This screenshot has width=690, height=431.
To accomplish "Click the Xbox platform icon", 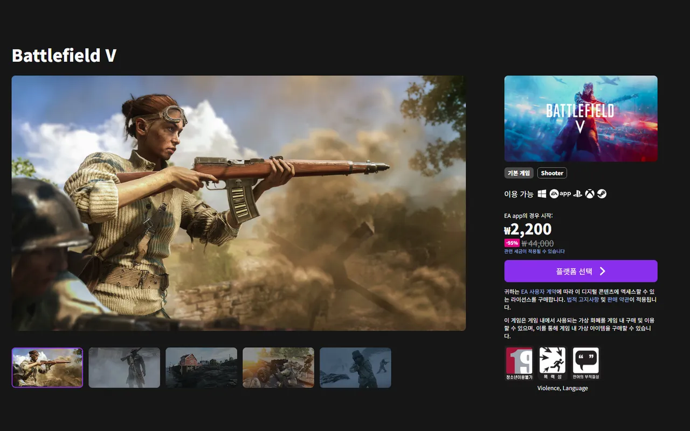I will 590,194.
